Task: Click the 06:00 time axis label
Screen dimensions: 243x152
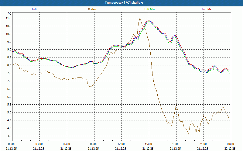Action: tap(67, 144)
